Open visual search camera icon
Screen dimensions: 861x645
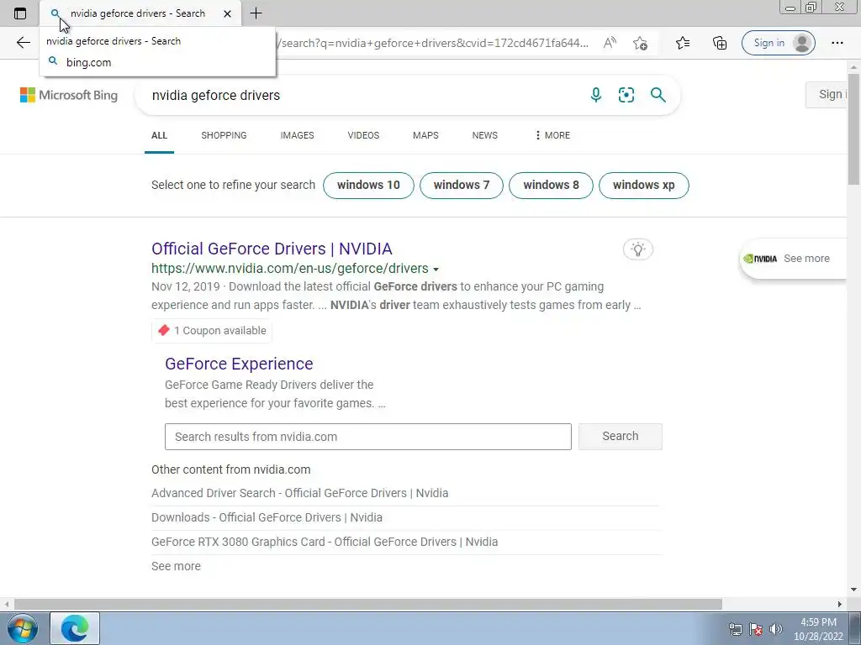click(626, 95)
